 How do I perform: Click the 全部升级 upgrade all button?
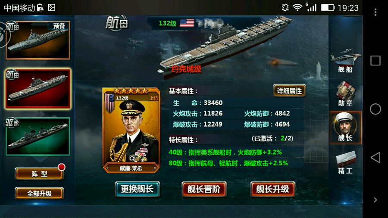tap(39, 193)
